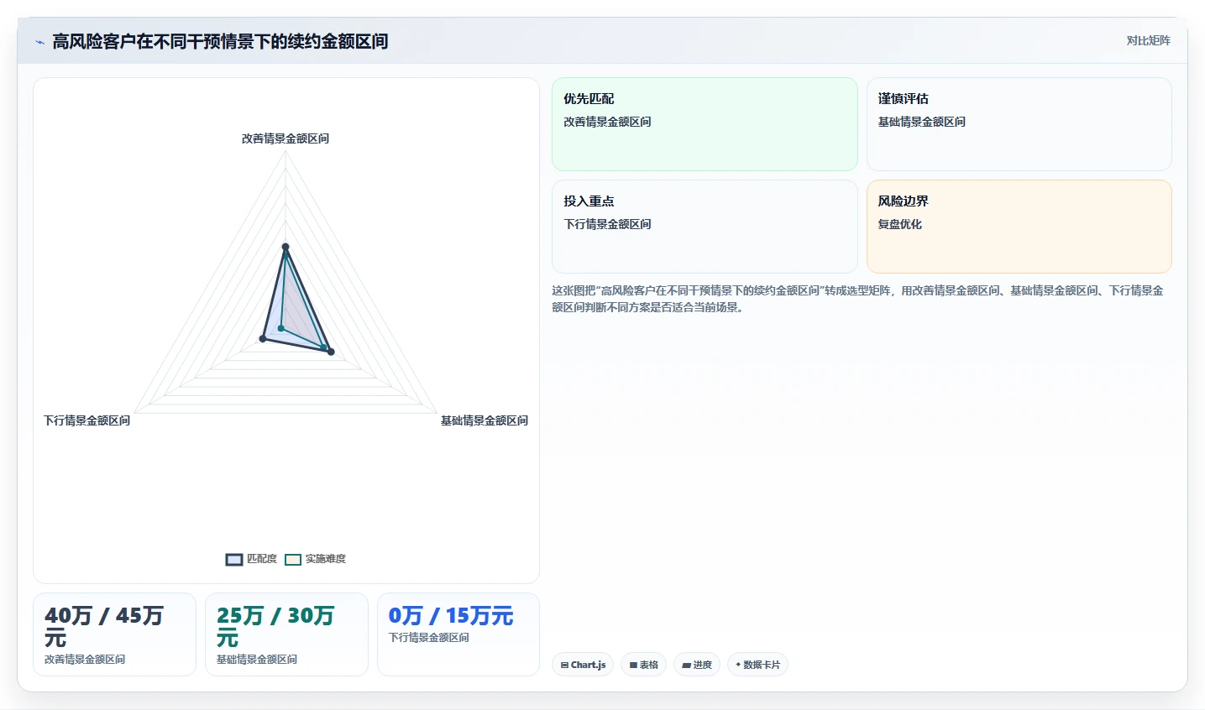
Task: Click the radar axis label 基础情景金额区间
Action: click(485, 420)
